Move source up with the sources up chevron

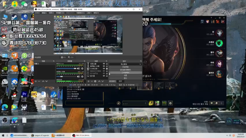coord(99,81)
